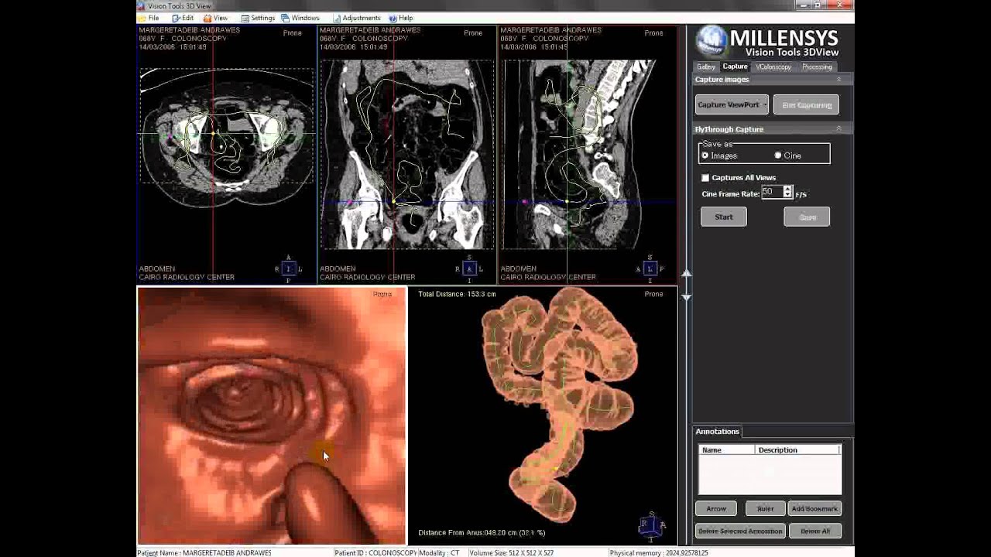
Task: Click 'Modality : CT' status entry
Action: click(440, 553)
